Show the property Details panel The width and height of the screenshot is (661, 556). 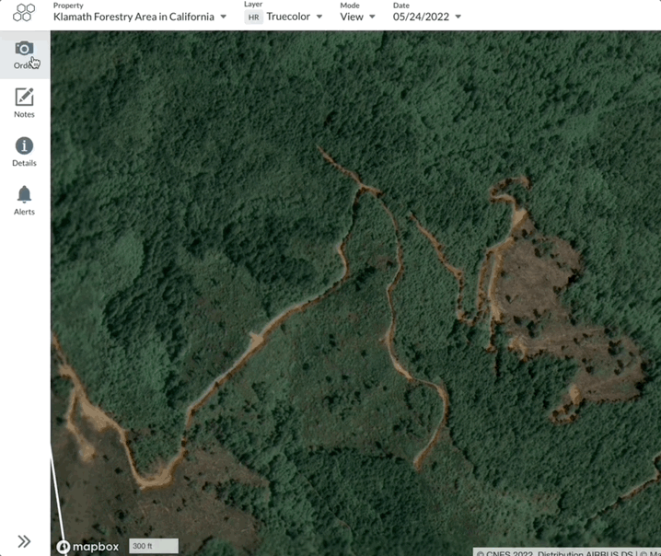(x=24, y=151)
